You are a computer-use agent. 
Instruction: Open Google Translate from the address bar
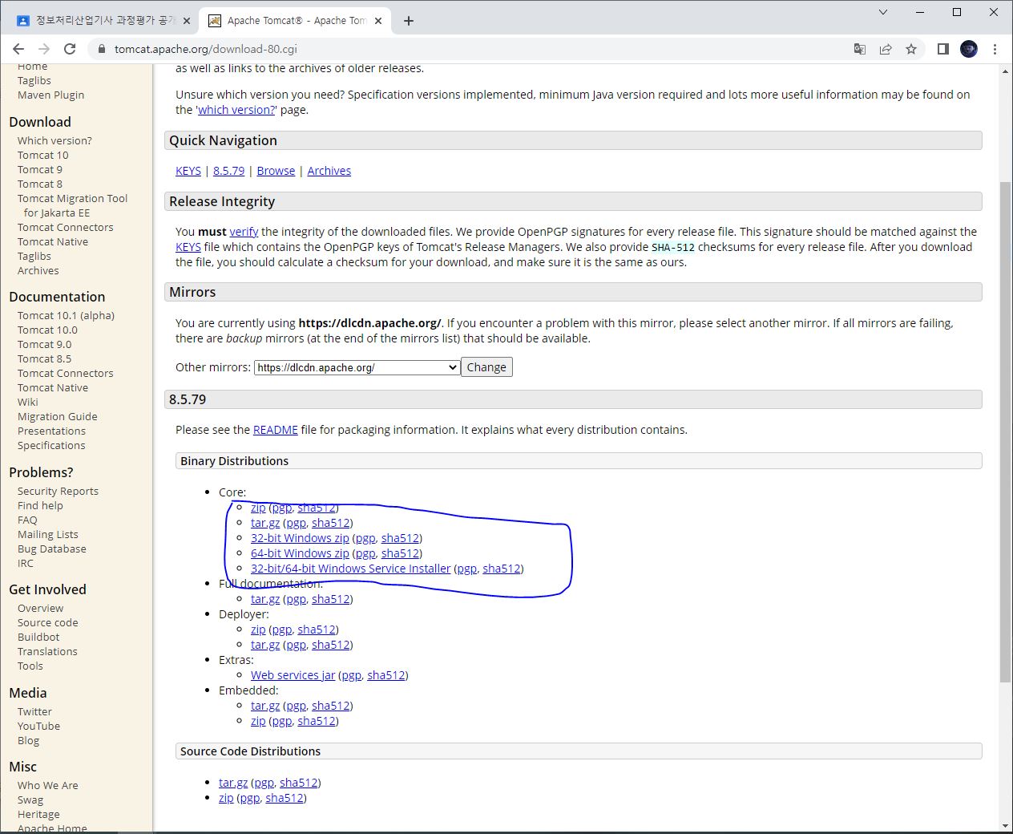[x=859, y=48]
